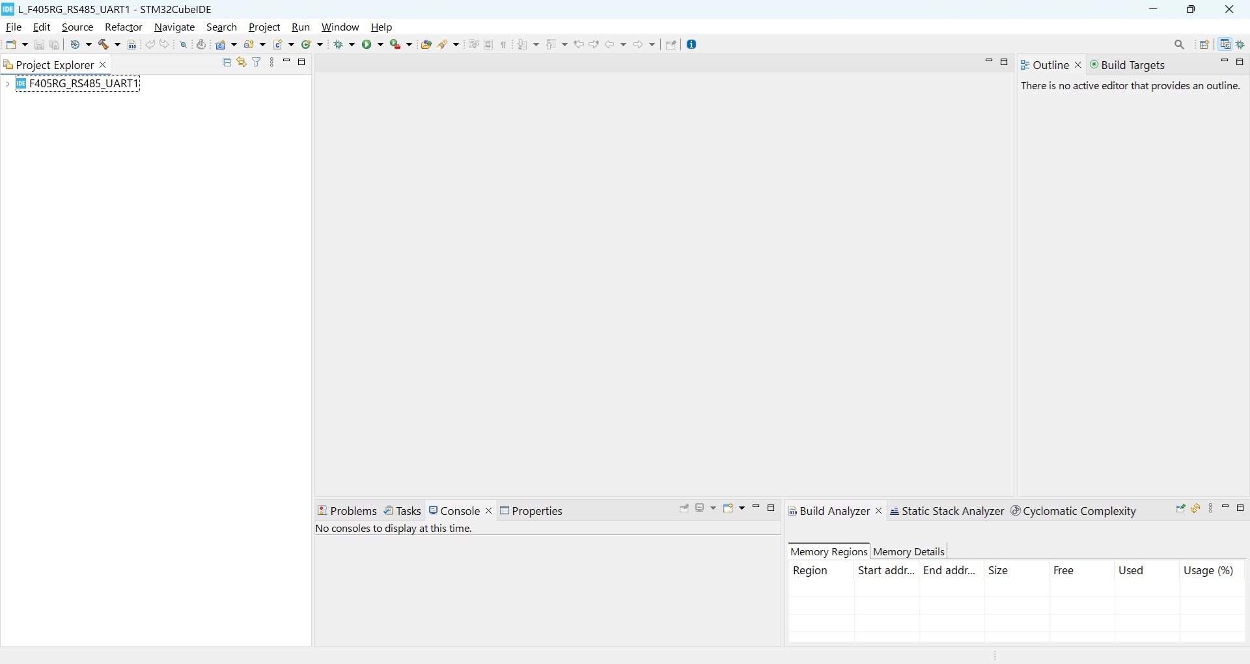Open the dropdown next to the hammer build icon
The image size is (1250, 664).
(x=118, y=46)
